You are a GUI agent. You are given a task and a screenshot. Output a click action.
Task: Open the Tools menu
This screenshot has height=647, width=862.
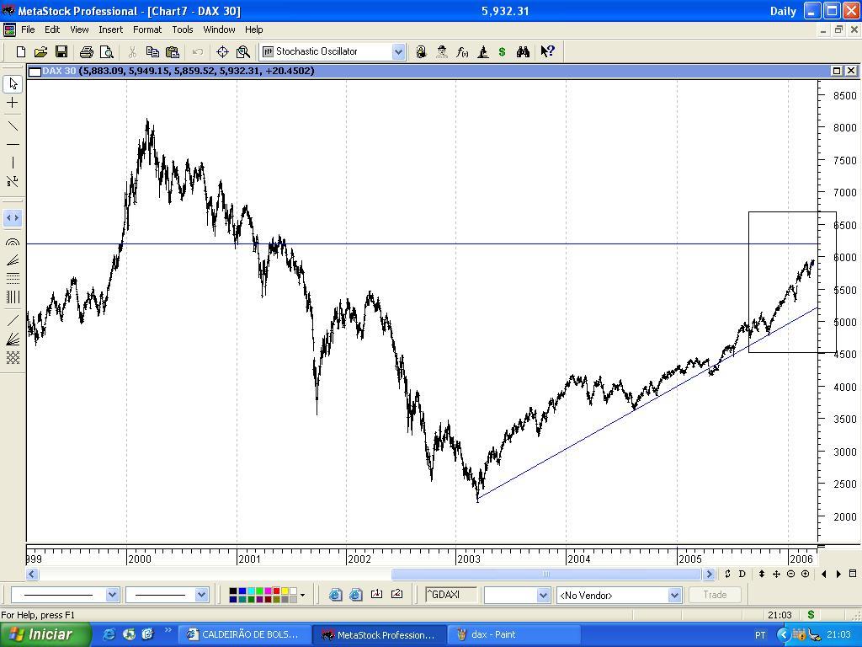(x=183, y=29)
